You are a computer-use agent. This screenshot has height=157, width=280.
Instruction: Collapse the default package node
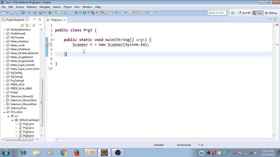(x=12, y=120)
